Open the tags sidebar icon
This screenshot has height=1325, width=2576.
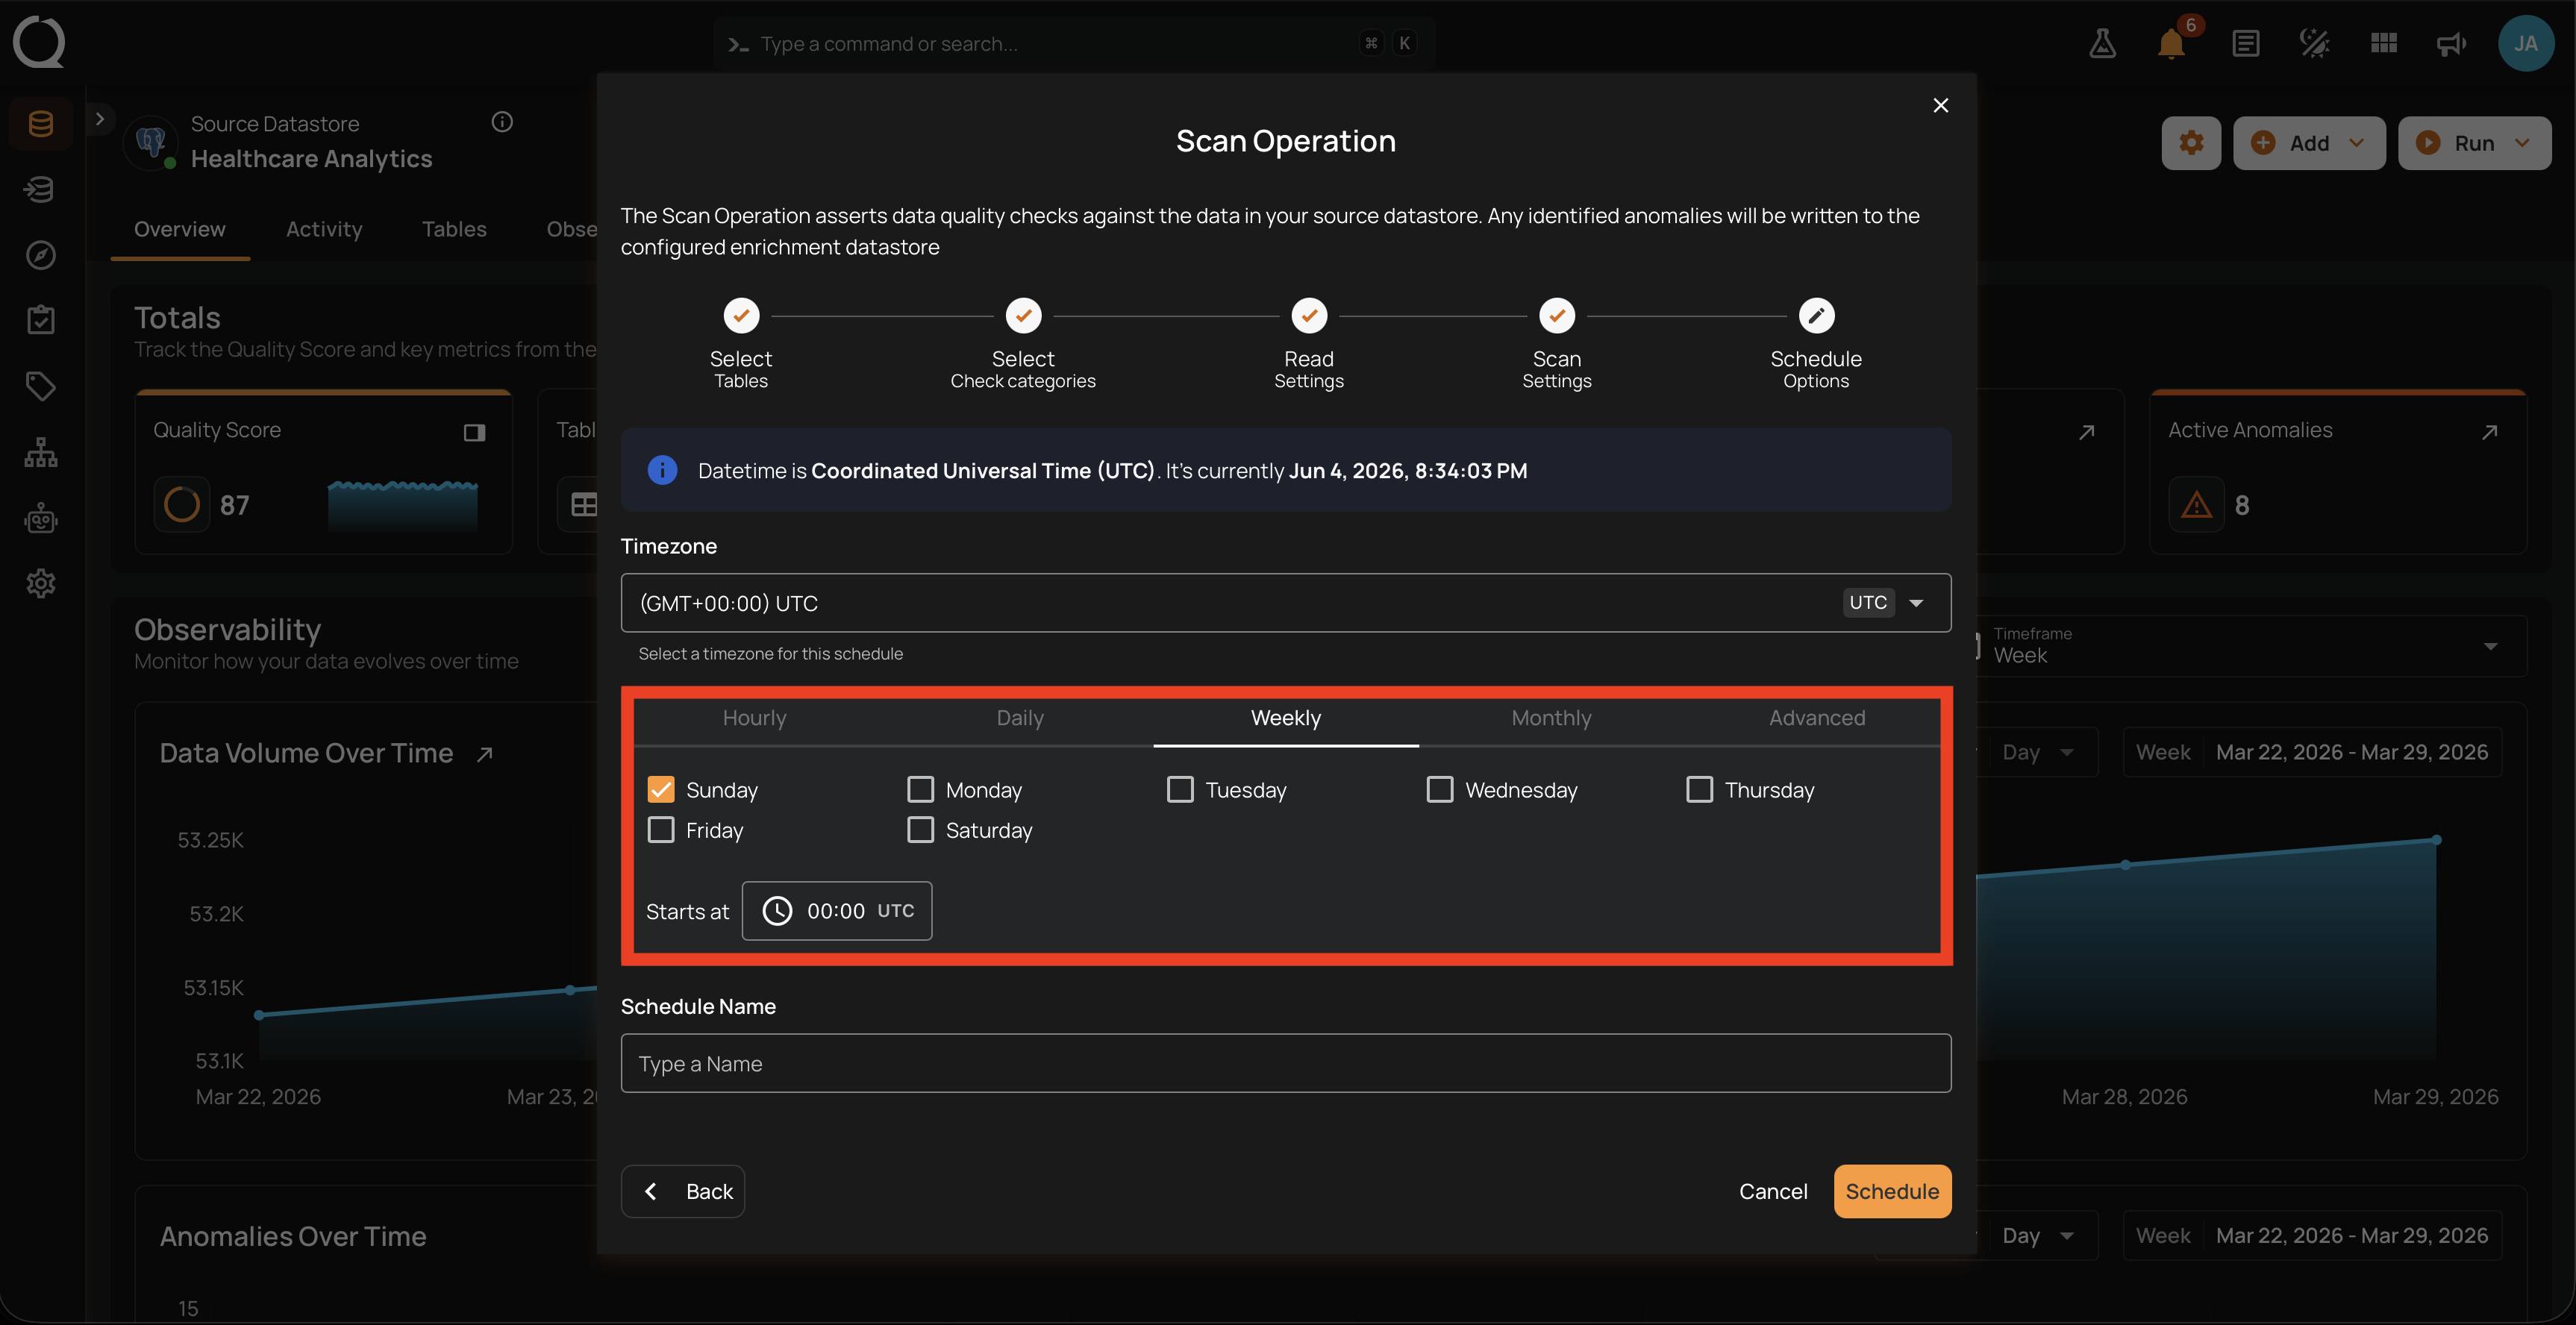[41, 386]
